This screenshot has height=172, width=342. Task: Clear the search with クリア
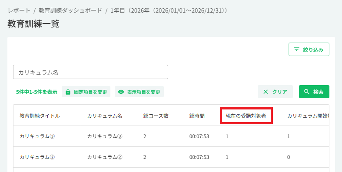point(275,92)
